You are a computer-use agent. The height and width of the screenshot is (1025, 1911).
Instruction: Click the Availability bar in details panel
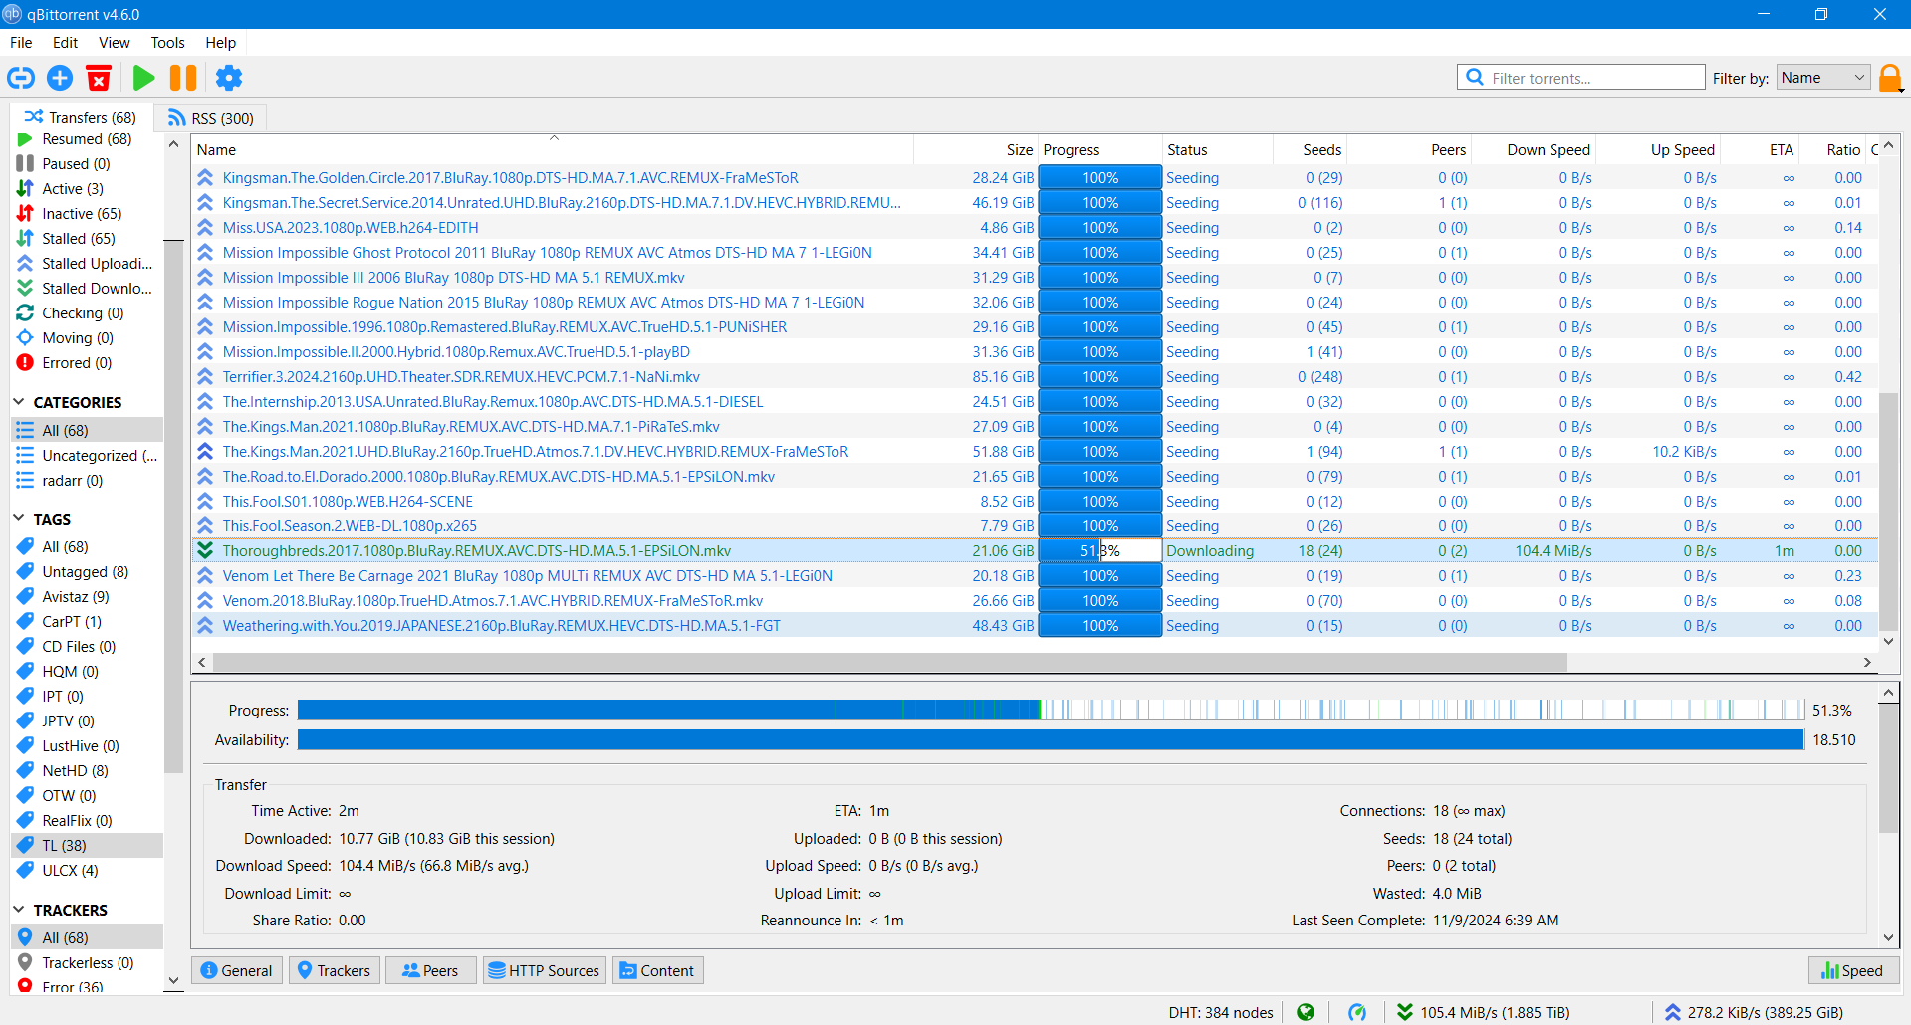coord(1051,739)
